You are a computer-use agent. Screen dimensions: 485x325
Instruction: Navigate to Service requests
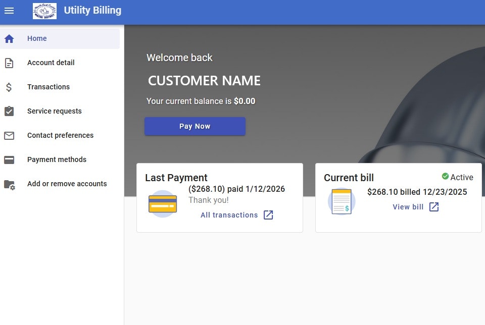point(55,111)
